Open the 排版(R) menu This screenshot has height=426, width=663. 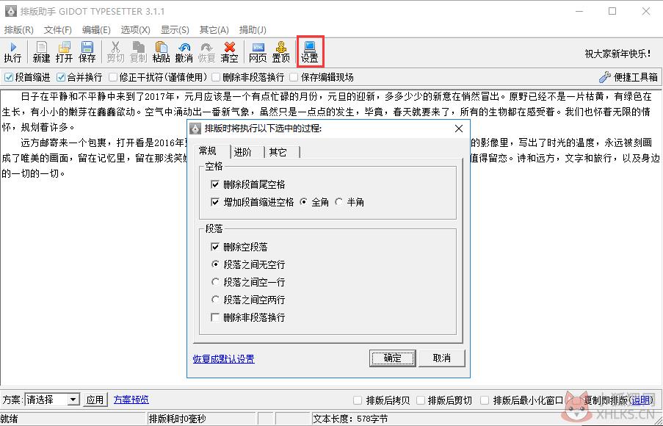click(18, 30)
